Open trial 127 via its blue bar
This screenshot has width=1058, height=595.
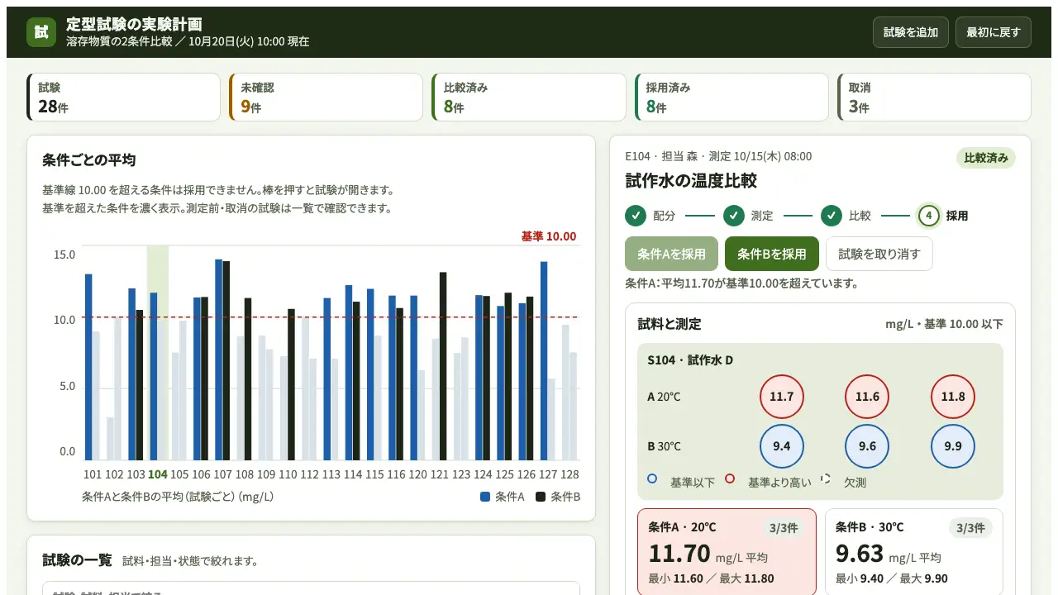click(544, 361)
